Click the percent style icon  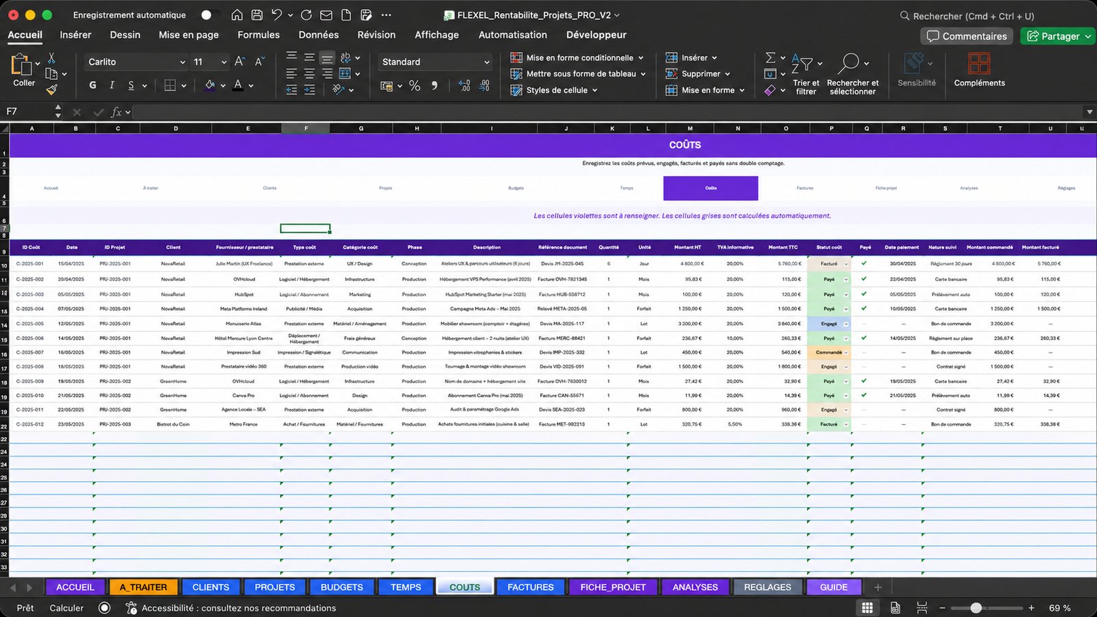point(415,86)
